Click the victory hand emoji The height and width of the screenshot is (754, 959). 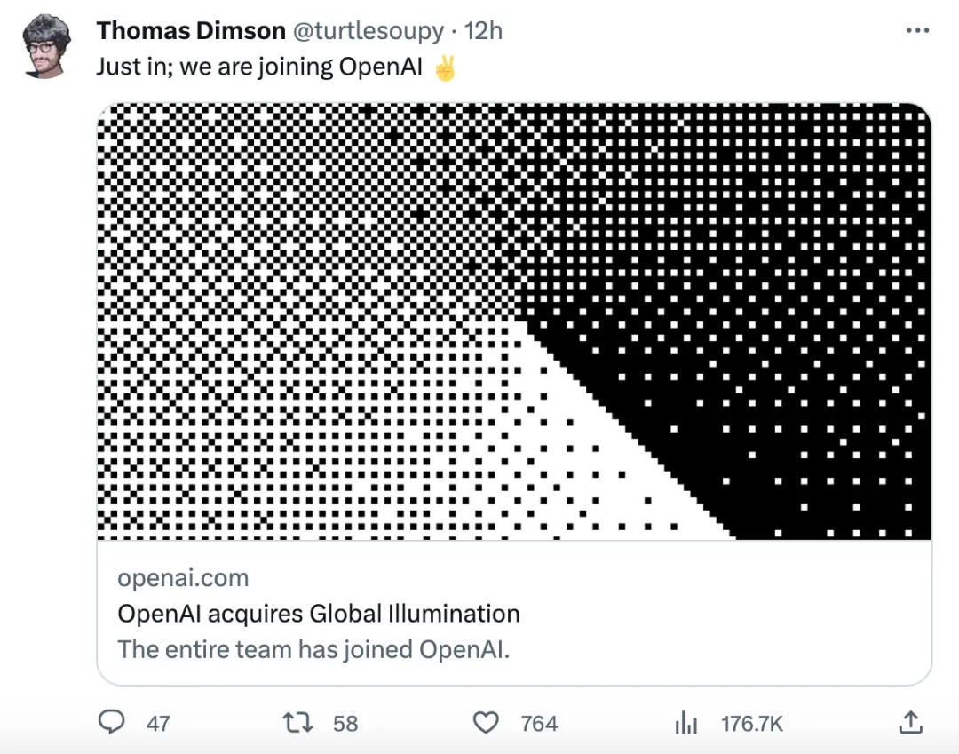[x=445, y=69]
